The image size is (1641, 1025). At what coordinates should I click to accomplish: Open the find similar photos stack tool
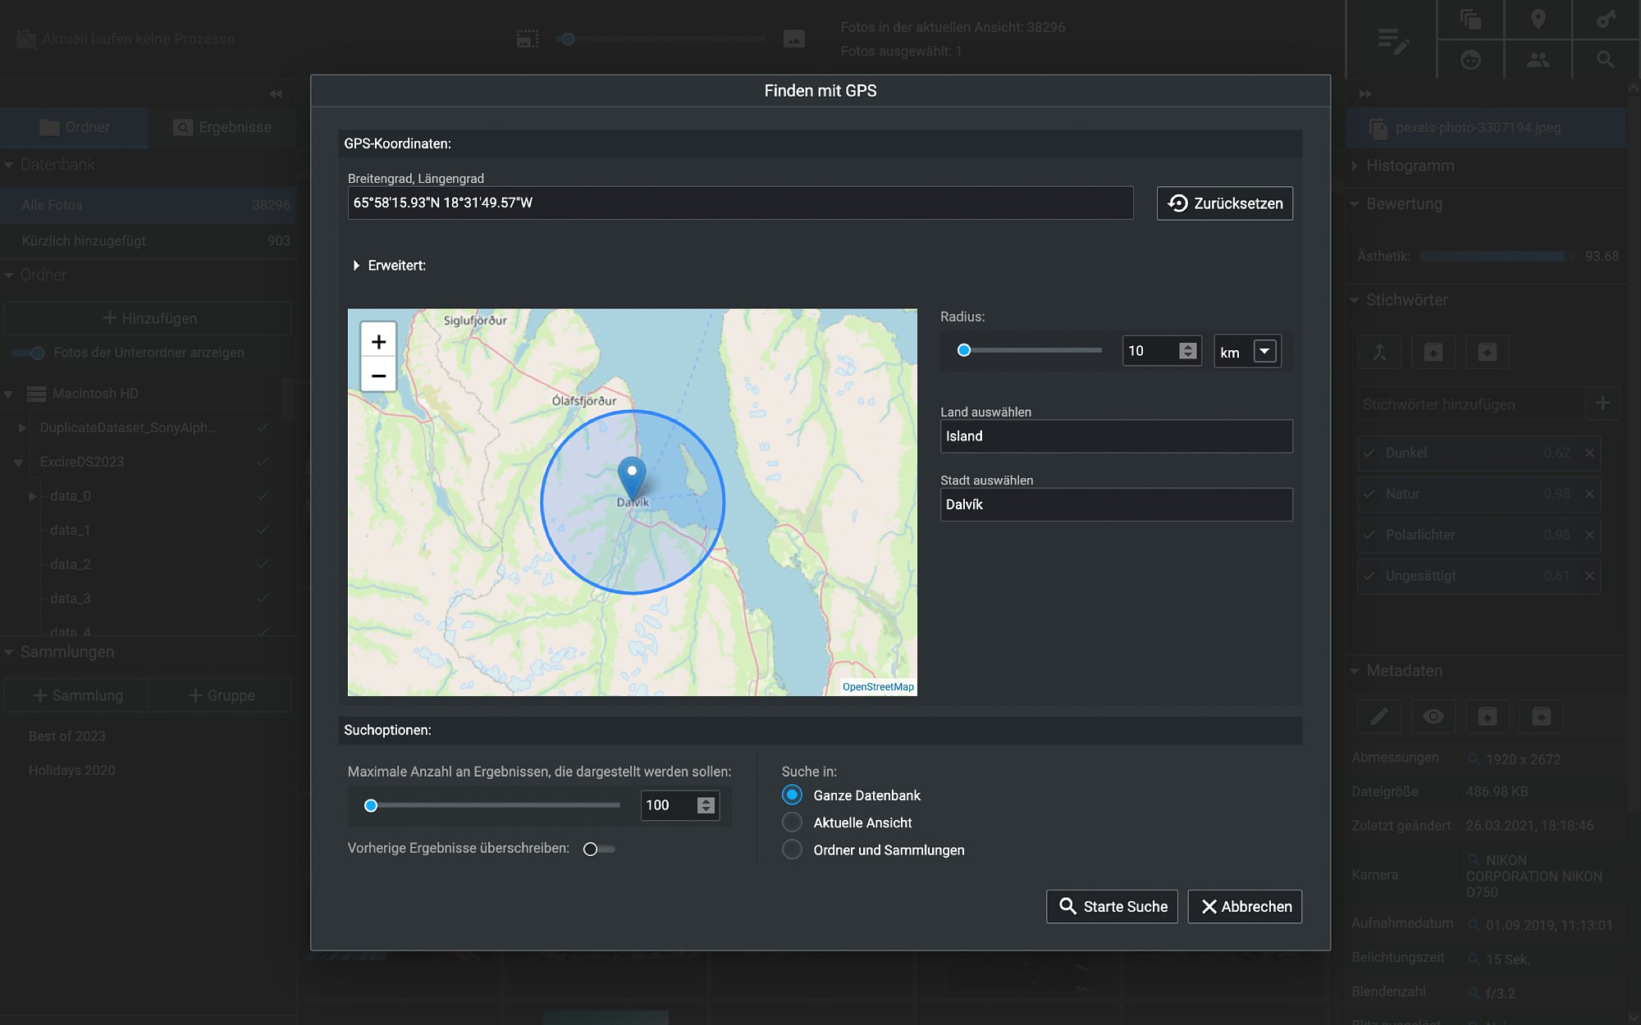tap(1470, 20)
